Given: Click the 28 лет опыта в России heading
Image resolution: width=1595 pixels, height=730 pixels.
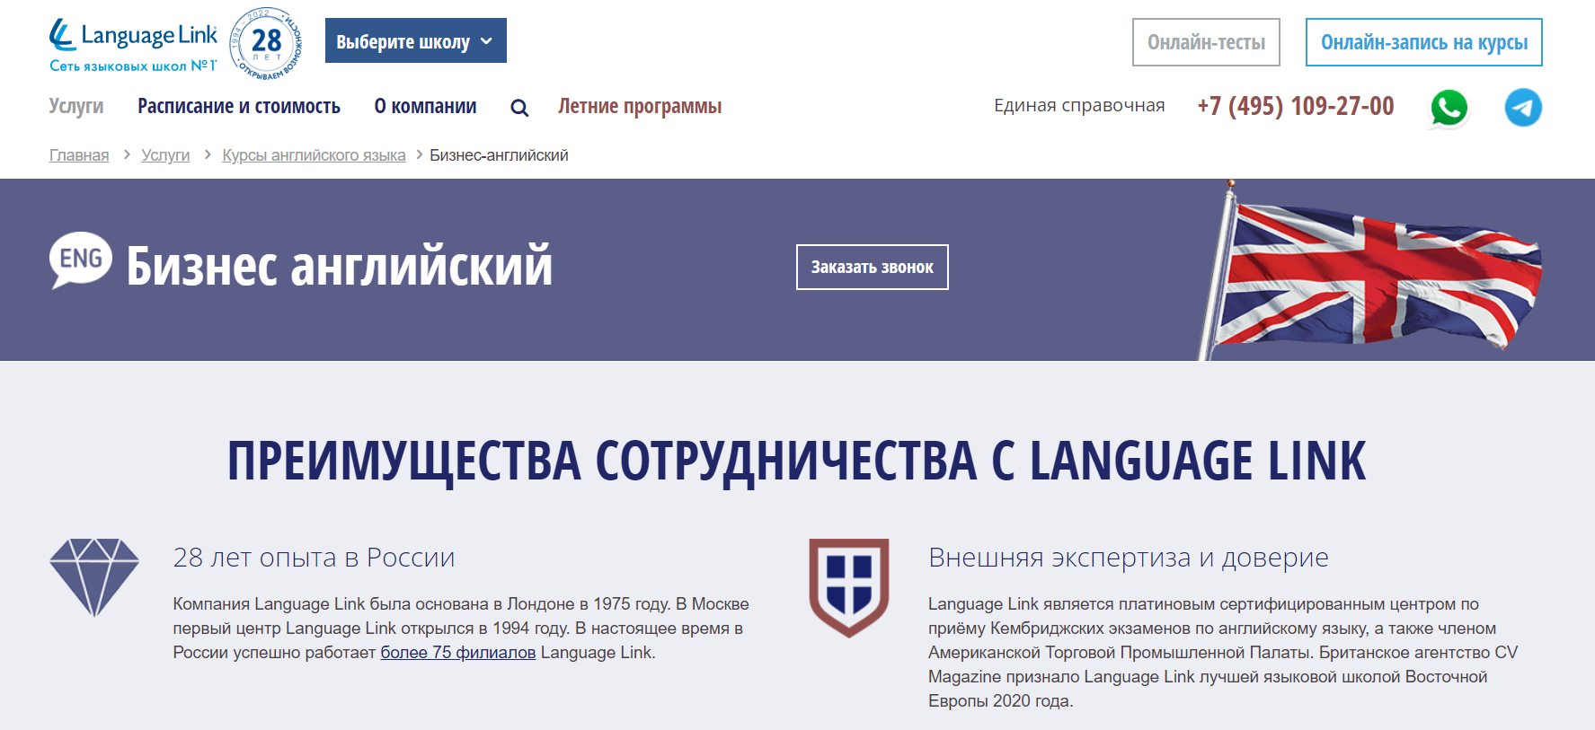Looking at the screenshot, I should click(x=314, y=558).
